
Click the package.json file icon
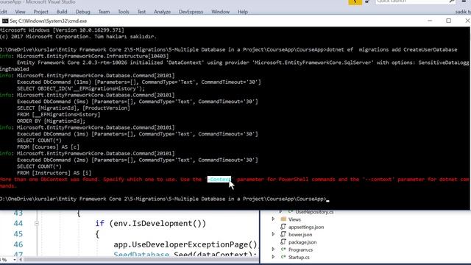point(283,242)
